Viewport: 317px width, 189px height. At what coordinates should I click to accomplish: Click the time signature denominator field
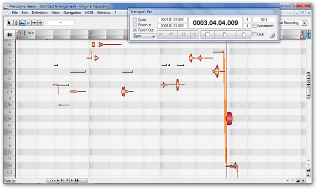(x=247, y=26)
